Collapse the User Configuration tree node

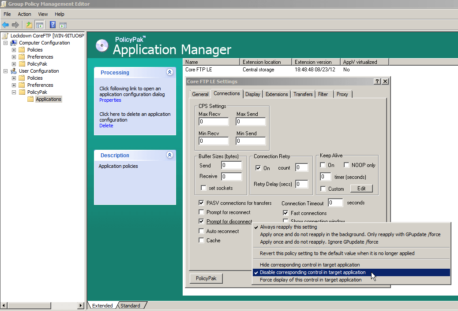tap(5, 71)
